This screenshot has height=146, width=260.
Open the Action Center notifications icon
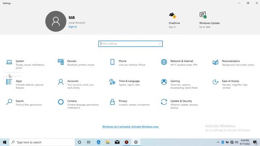pos(255,142)
